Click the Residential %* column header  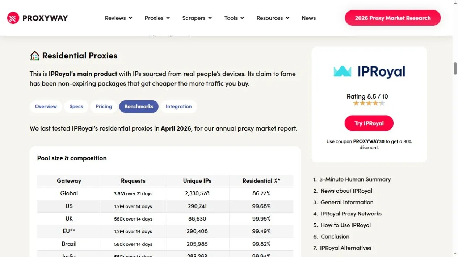click(261, 181)
